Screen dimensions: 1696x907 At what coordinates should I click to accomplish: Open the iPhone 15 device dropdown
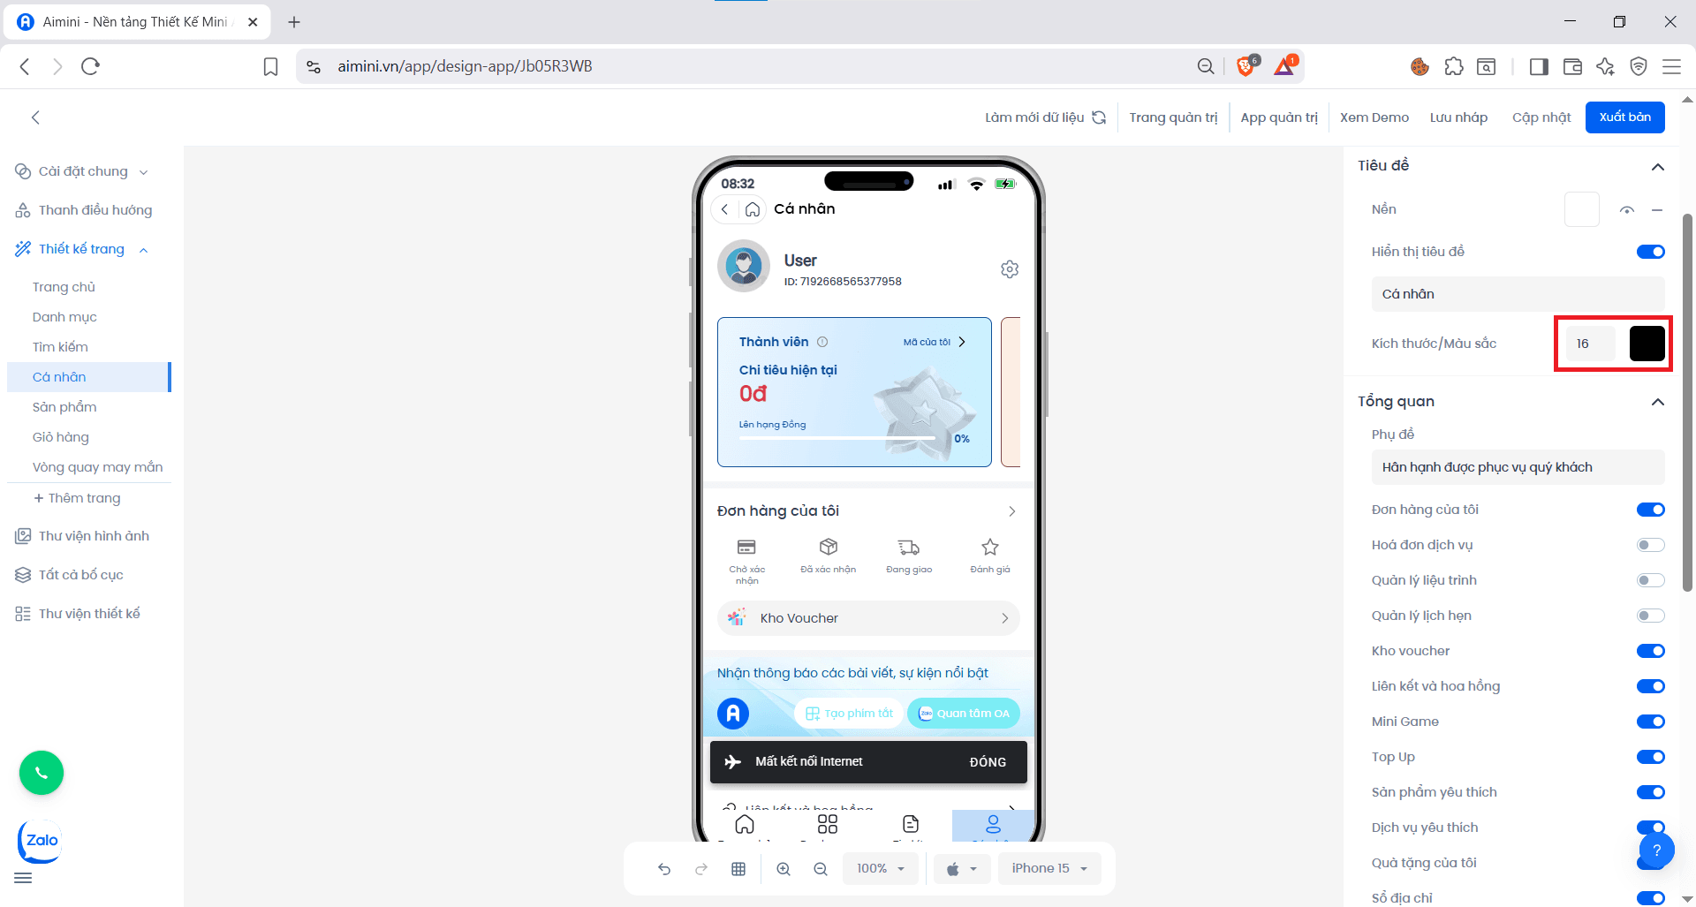(1049, 868)
